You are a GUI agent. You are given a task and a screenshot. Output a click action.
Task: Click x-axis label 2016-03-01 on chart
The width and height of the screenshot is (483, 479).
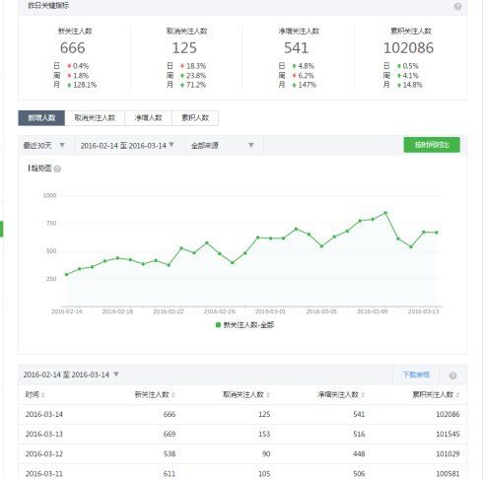270,311
